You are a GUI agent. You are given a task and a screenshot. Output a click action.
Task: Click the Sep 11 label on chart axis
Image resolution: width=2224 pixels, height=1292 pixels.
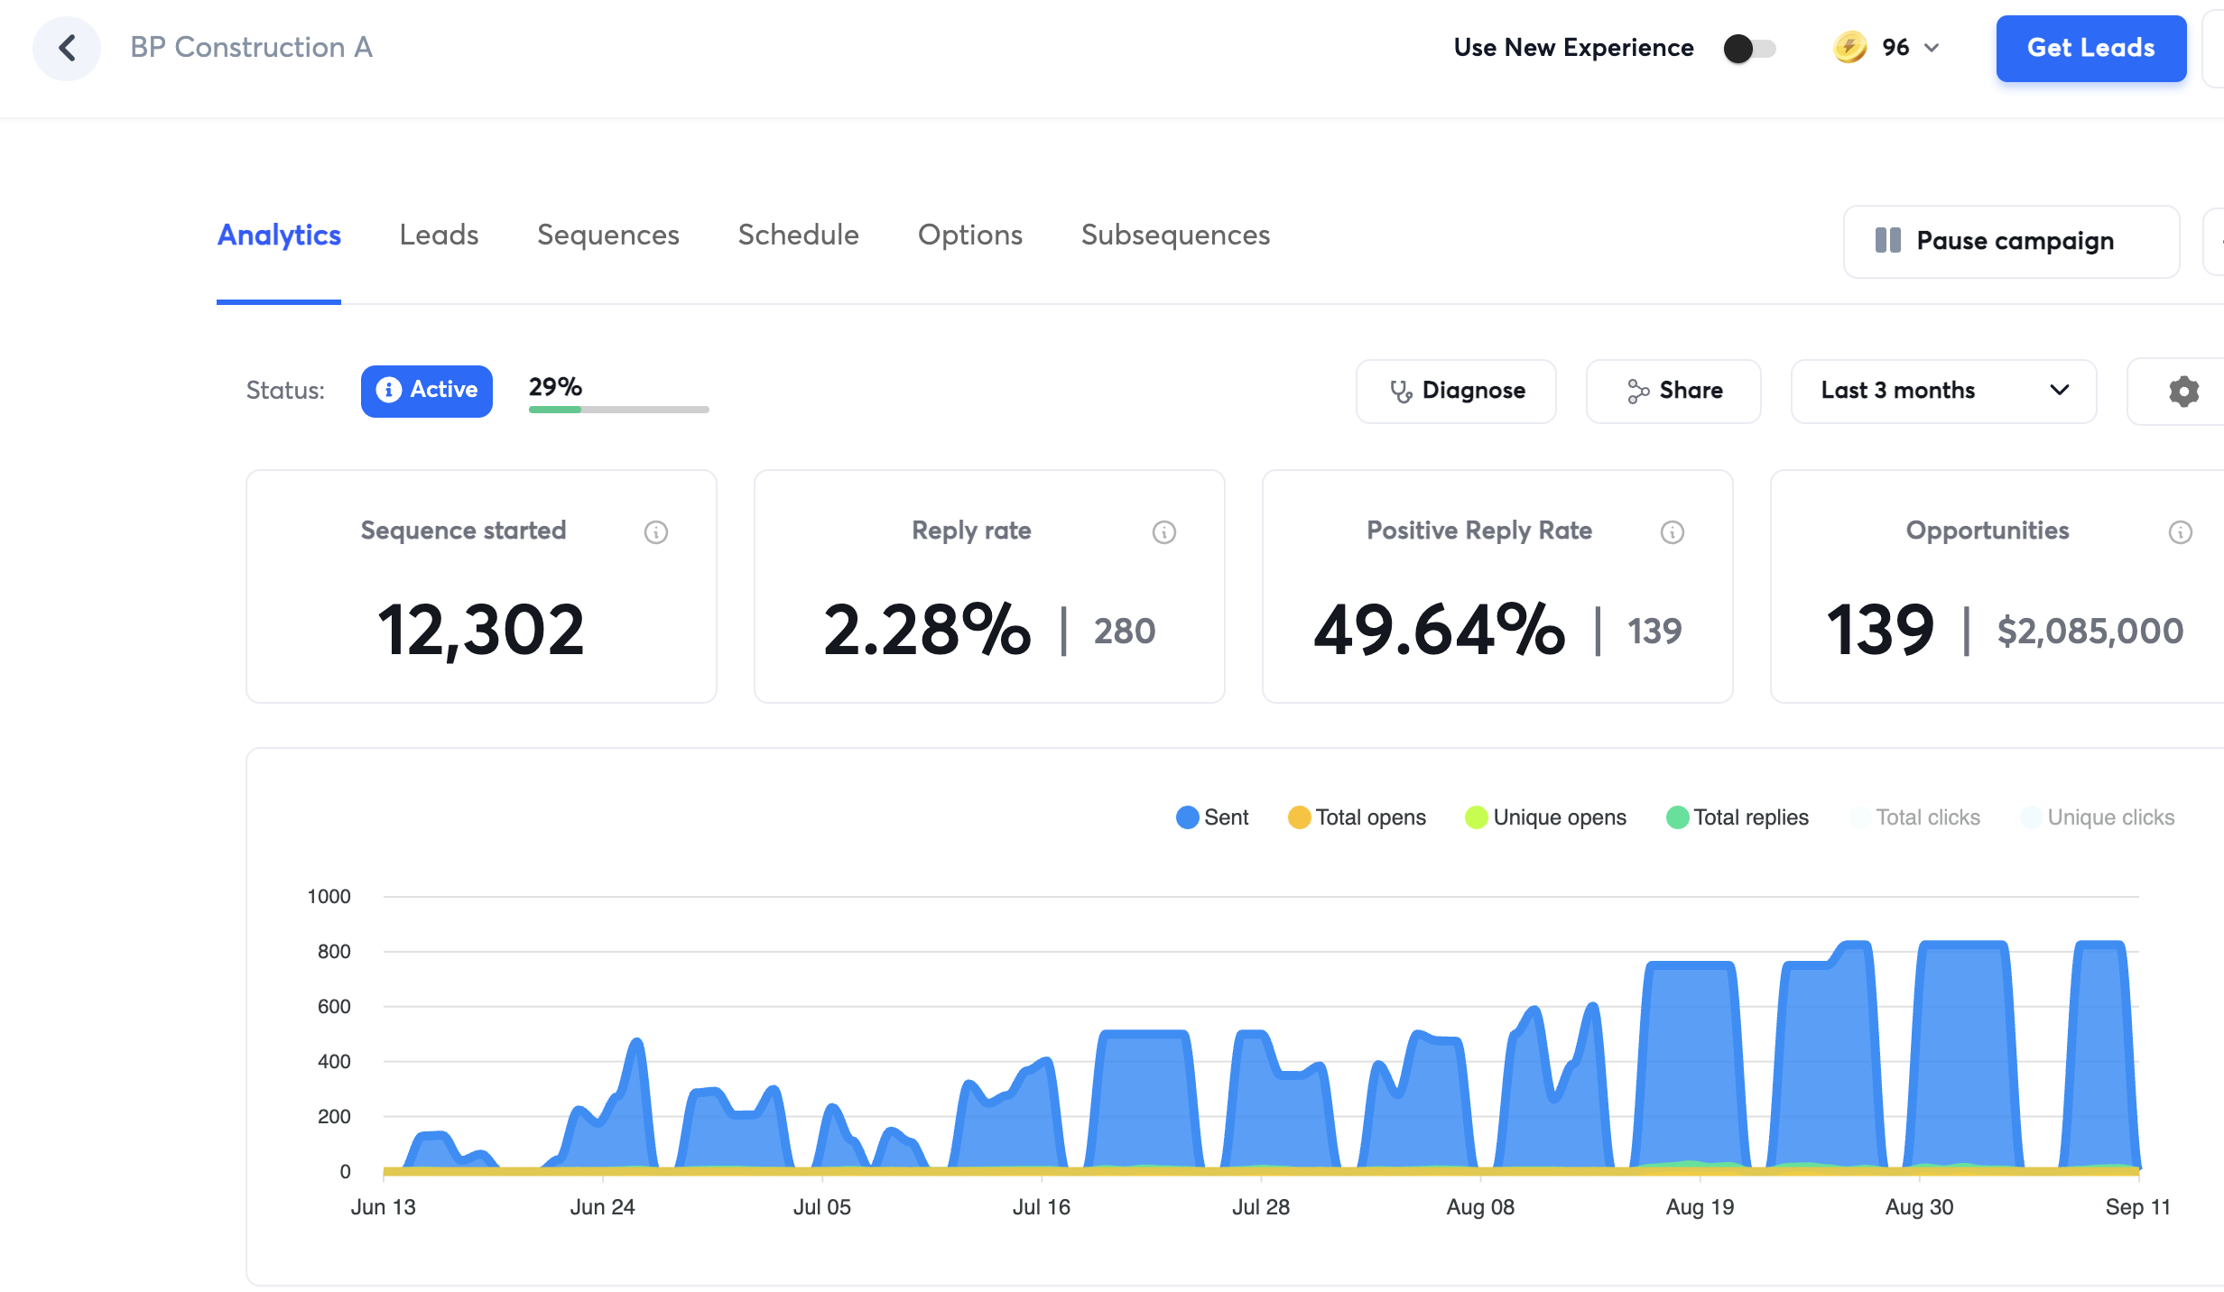pyautogui.click(x=2137, y=1207)
